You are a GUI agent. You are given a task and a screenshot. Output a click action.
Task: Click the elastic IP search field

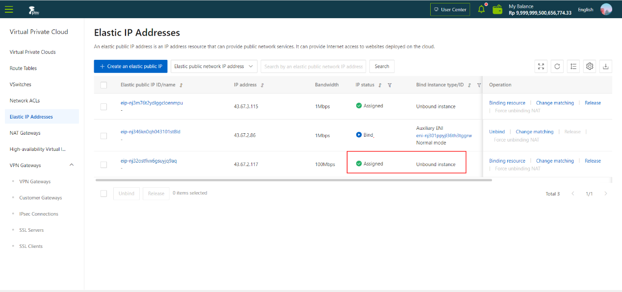[x=313, y=67]
